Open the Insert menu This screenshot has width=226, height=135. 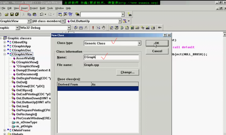(24, 8)
